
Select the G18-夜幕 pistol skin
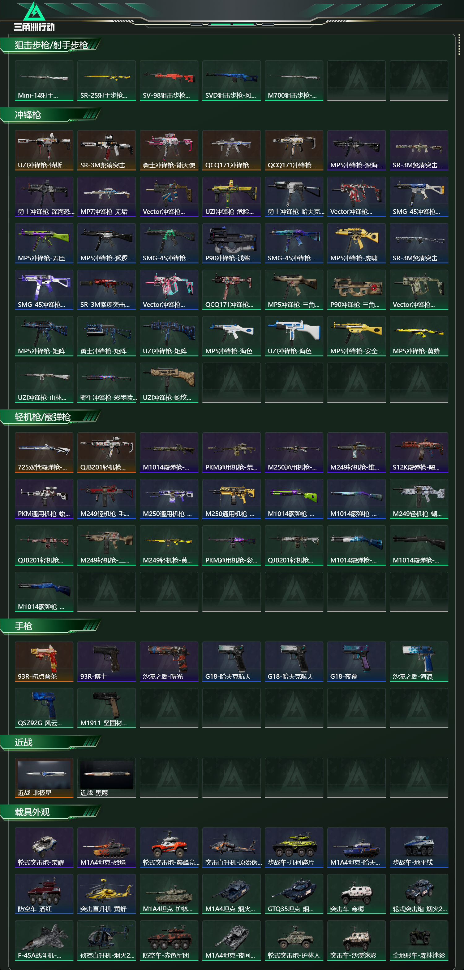pyautogui.click(x=356, y=662)
